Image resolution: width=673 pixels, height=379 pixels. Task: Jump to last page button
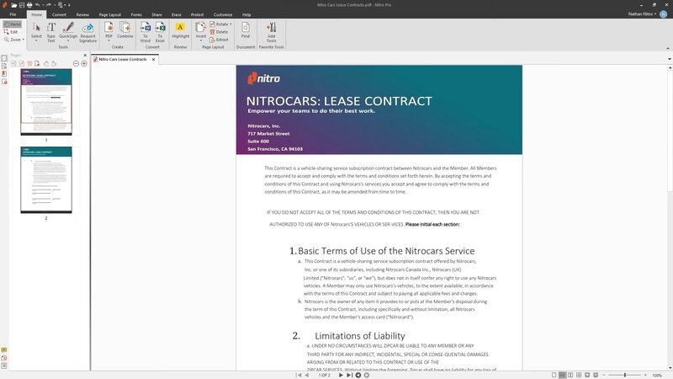pos(349,375)
